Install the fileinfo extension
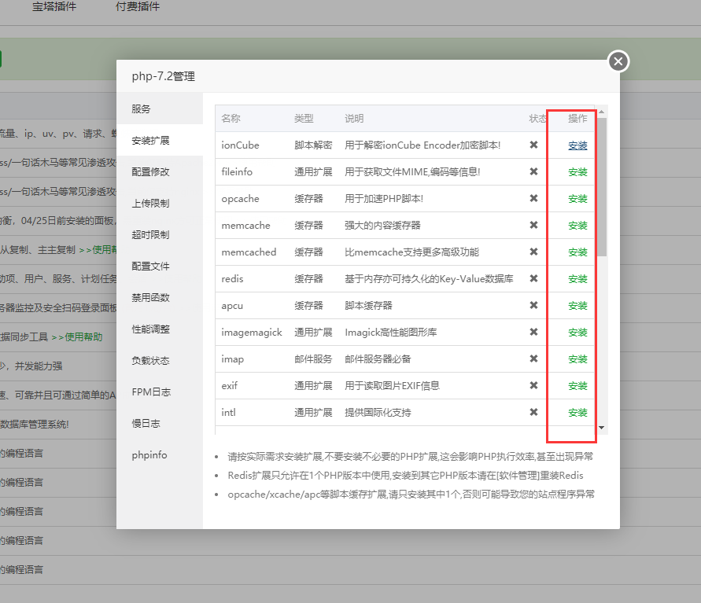This screenshot has height=603, width=701. point(577,172)
